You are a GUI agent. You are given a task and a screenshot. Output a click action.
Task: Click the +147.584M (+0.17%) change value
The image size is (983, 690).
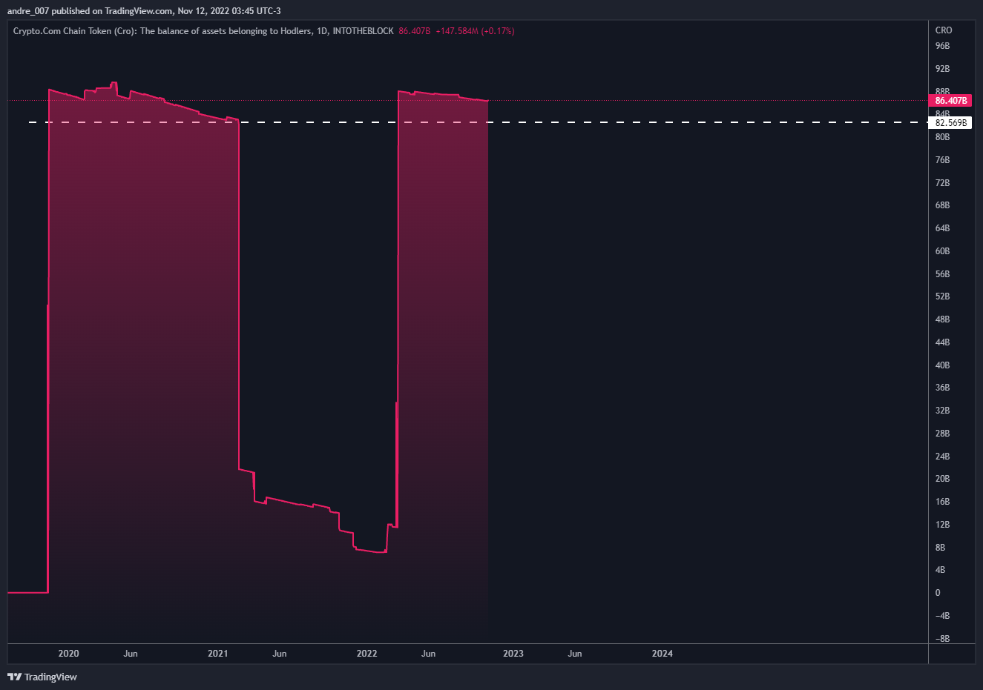pos(475,31)
